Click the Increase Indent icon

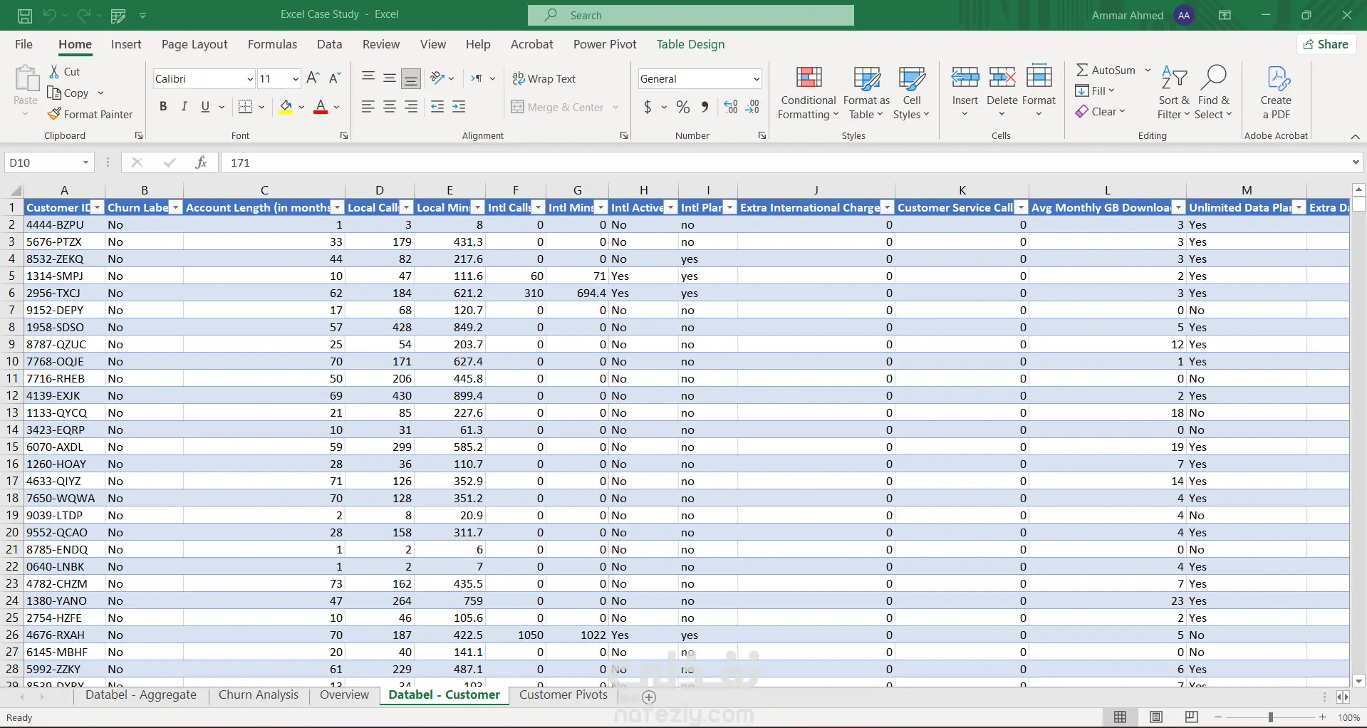pos(459,107)
